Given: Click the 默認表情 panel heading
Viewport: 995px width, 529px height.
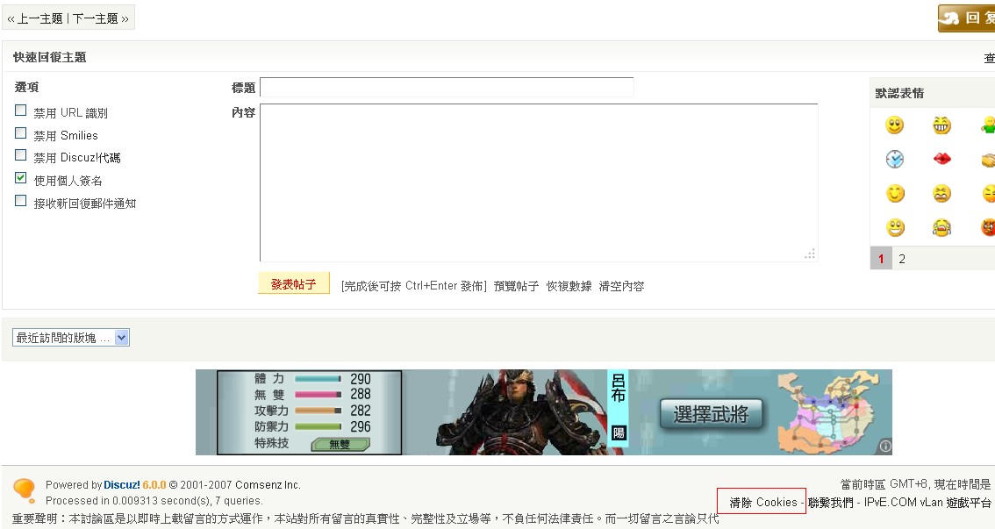Looking at the screenshot, I should click(x=900, y=93).
